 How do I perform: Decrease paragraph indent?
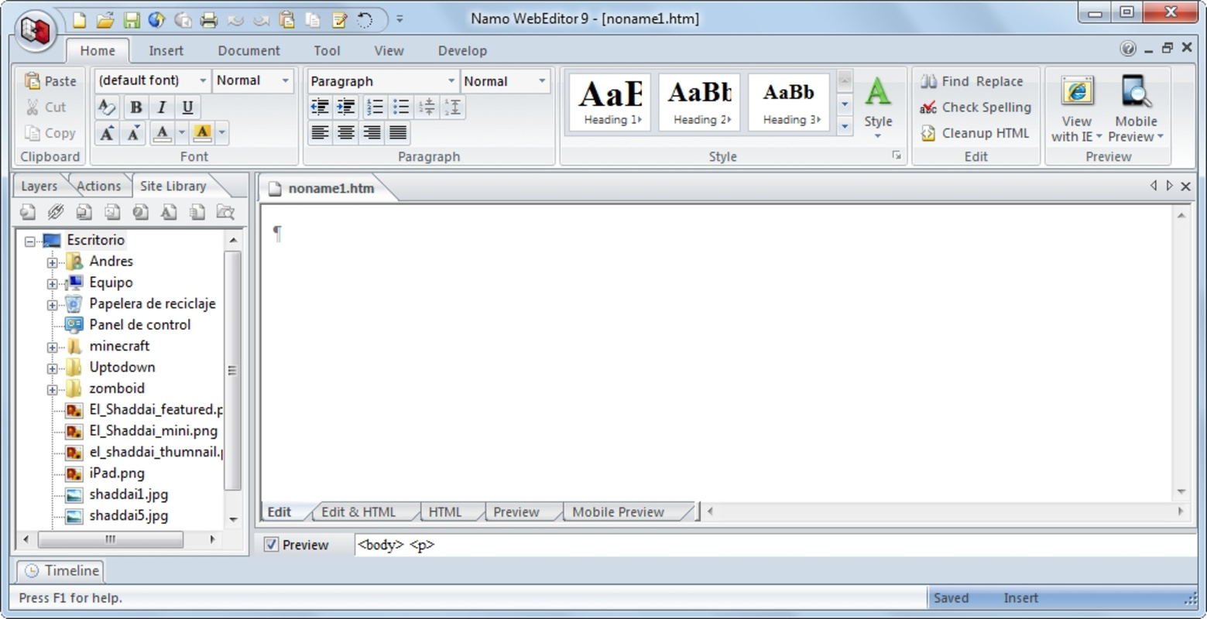(320, 107)
